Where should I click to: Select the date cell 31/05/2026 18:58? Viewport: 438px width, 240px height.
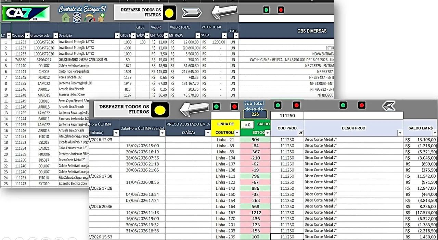coord(142,231)
